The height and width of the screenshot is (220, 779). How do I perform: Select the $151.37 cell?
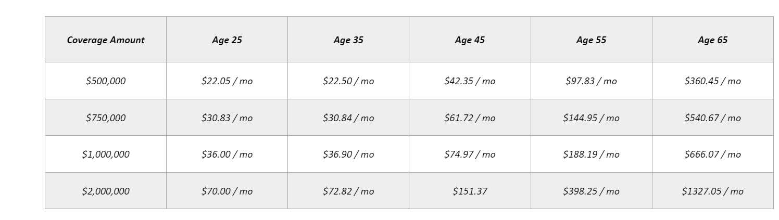[x=470, y=191]
